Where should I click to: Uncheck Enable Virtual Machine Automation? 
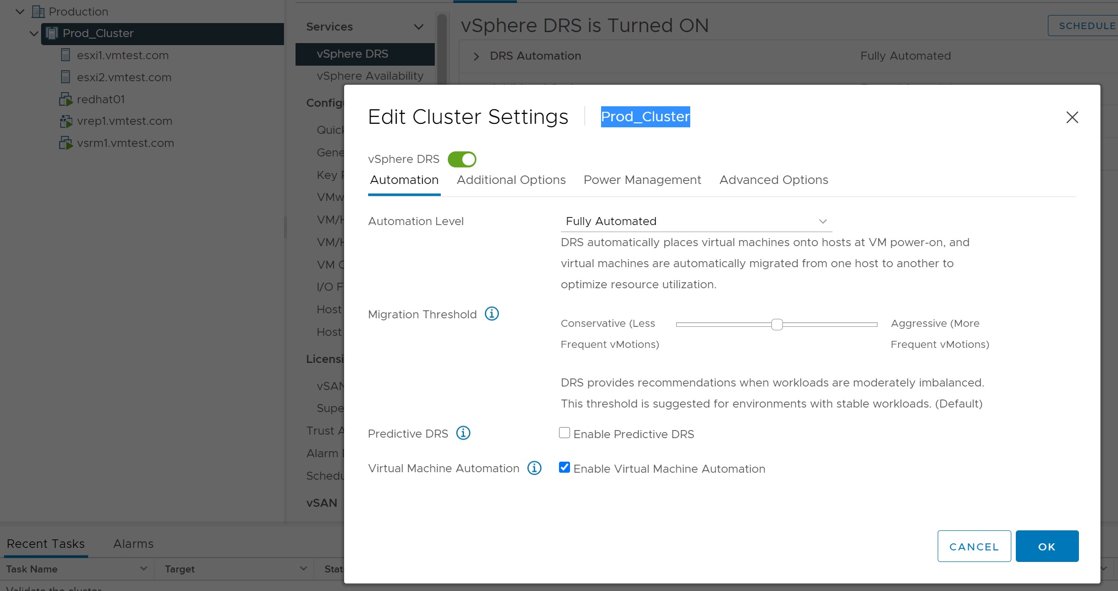coord(565,468)
